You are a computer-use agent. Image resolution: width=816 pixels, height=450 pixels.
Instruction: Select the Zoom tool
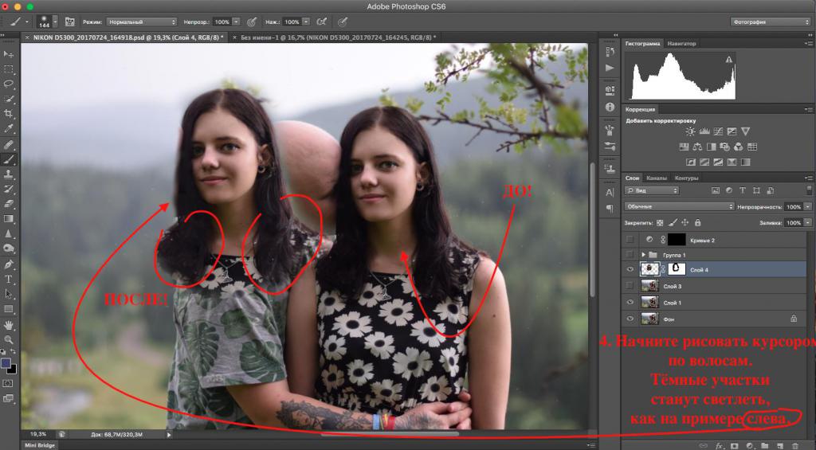pyautogui.click(x=8, y=340)
